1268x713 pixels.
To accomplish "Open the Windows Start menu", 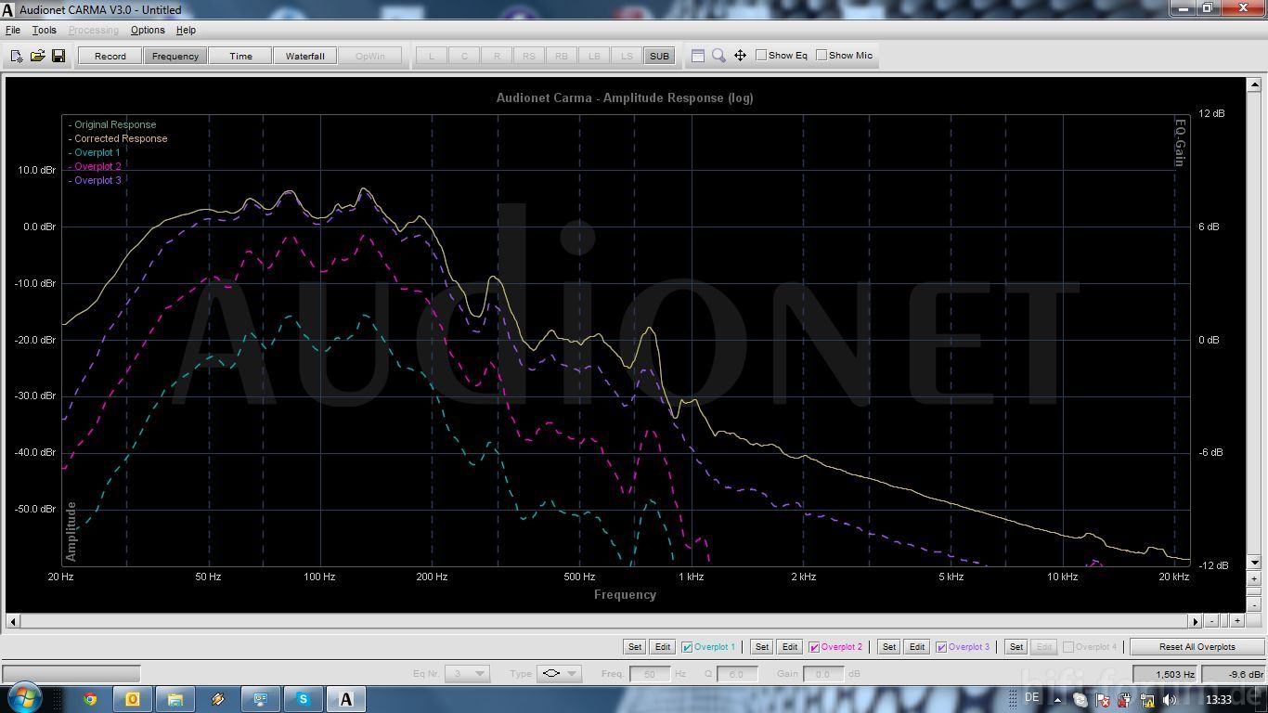I will tap(24, 698).
